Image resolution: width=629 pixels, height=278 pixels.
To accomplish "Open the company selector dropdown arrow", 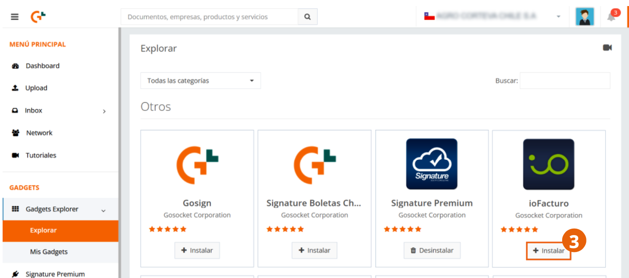I will pyautogui.click(x=558, y=17).
